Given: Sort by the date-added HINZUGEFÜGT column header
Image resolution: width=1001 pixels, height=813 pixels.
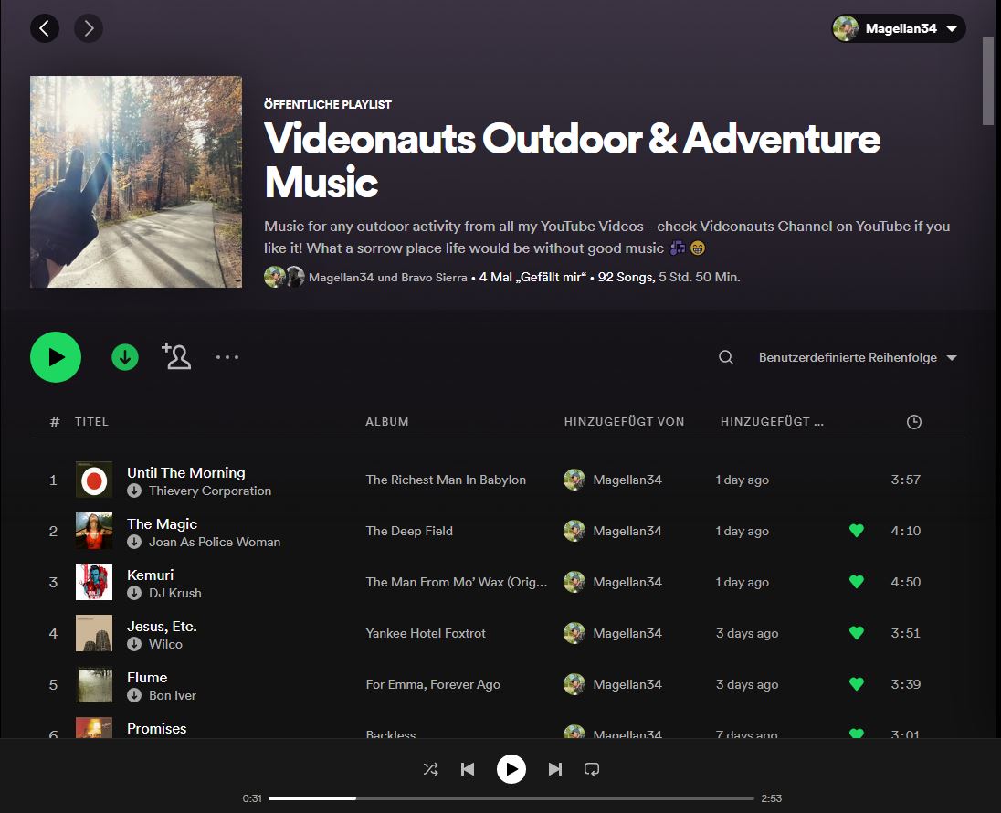Looking at the screenshot, I should [x=772, y=421].
